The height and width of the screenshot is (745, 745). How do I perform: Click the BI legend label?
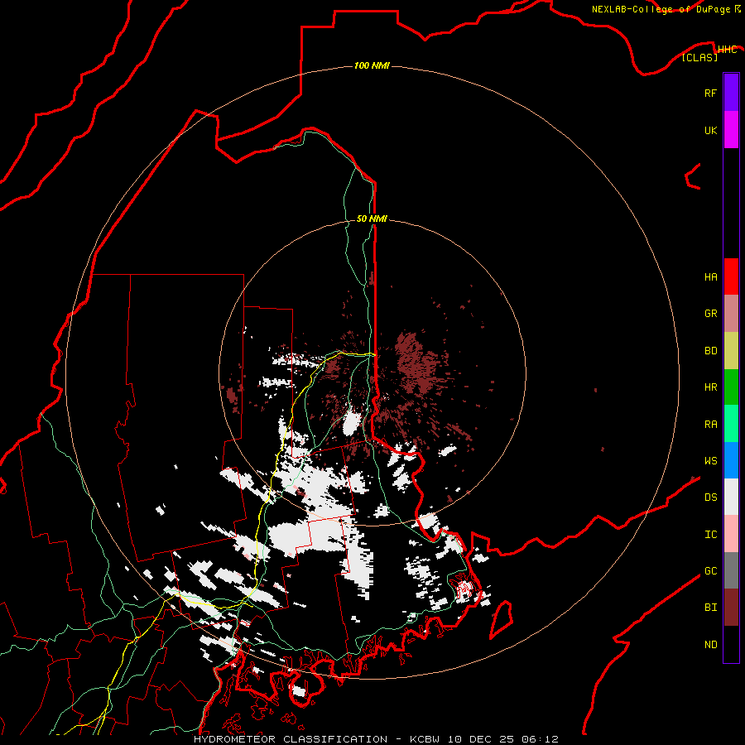coord(710,608)
